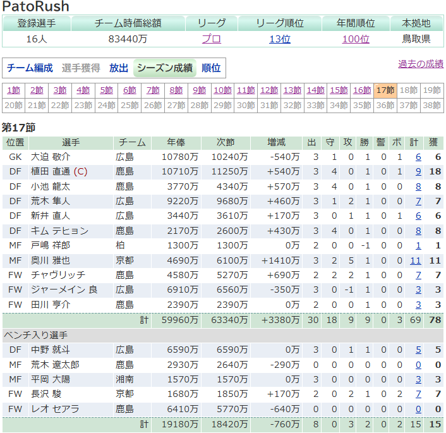Go to 15節 round results
The image size is (446, 433).
click(339, 90)
